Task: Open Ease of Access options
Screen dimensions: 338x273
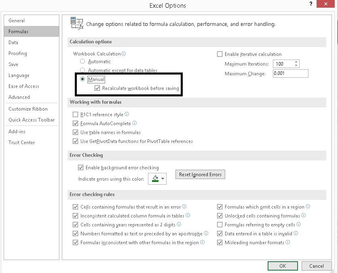Action: 32,86
